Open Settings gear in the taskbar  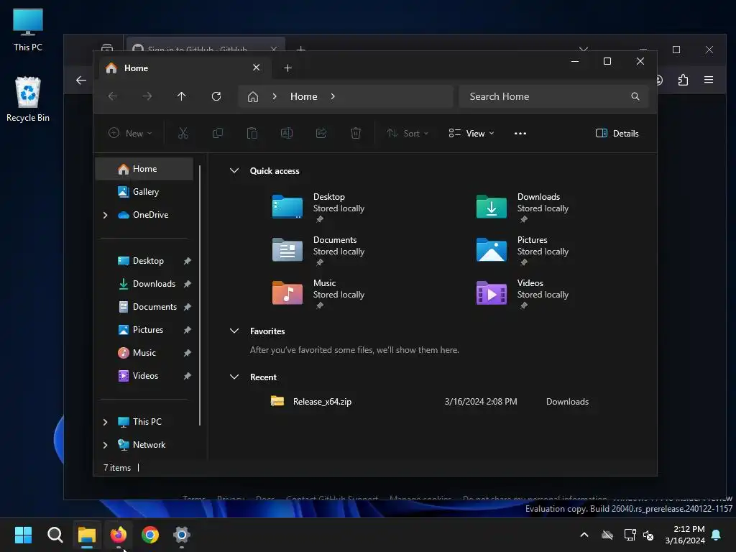pos(182,535)
